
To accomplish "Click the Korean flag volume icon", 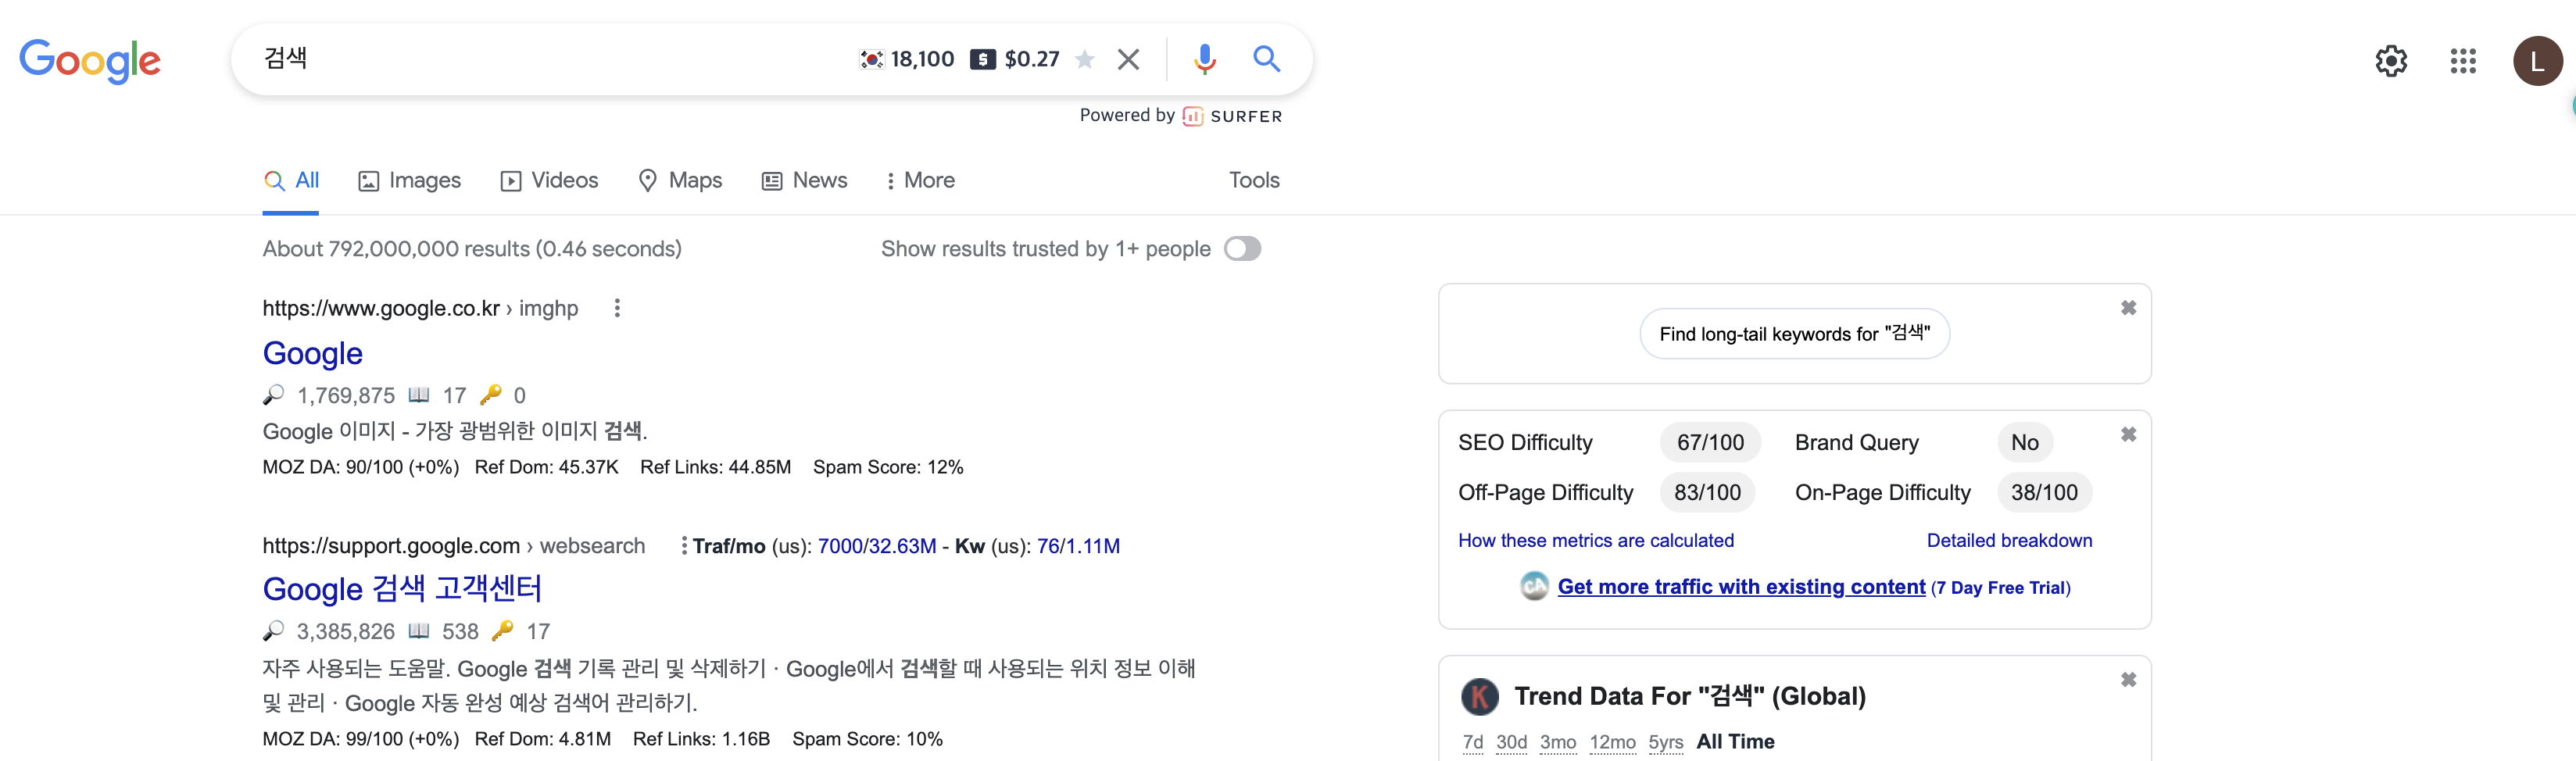I will point(871,59).
